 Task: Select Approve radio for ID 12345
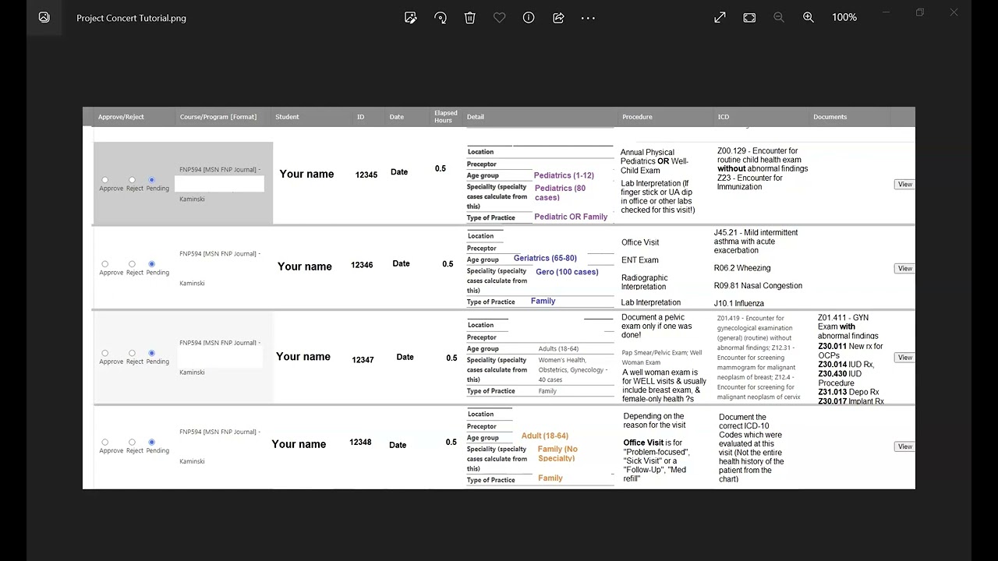click(105, 180)
